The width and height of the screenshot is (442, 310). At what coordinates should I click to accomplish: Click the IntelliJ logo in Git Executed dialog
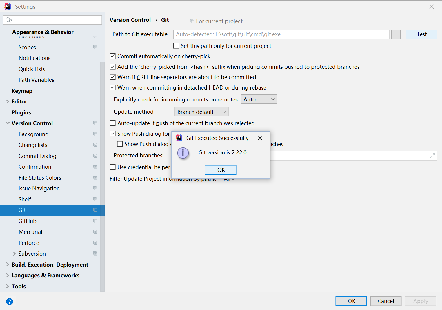(179, 138)
